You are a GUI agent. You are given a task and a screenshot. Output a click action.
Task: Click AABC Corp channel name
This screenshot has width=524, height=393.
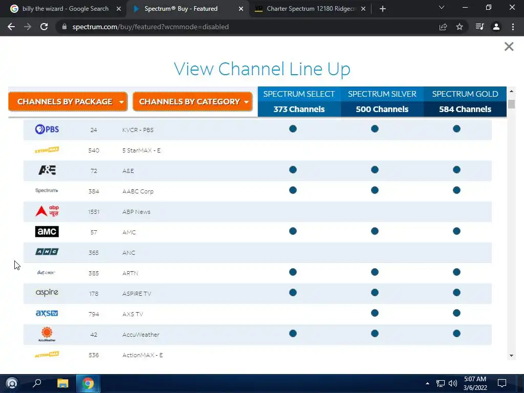click(138, 191)
